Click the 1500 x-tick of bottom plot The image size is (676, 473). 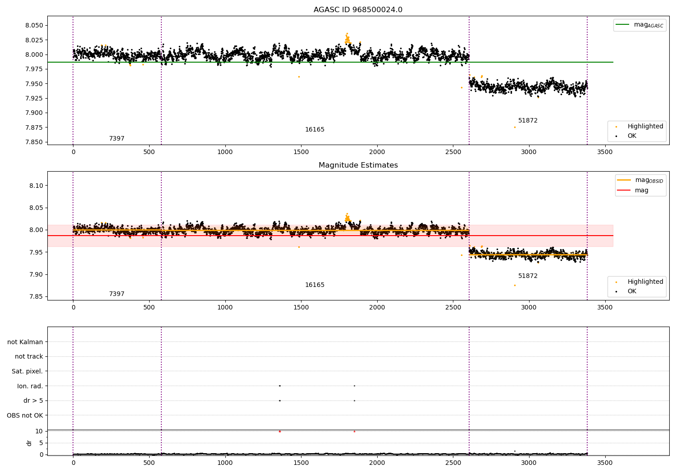pyautogui.click(x=301, y=463)
